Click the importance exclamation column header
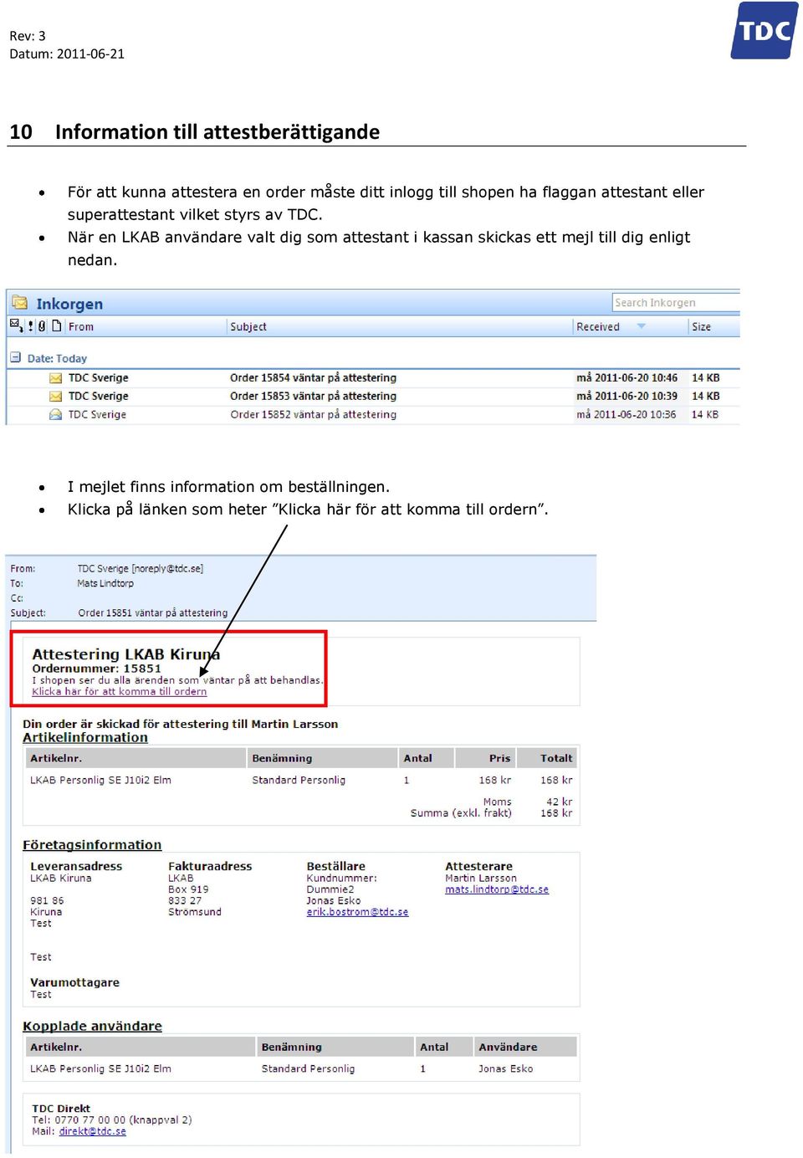The height and width of the screenshot is (1158, 803). click(x=31, y=326)
